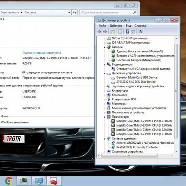This screenshot has width=186, height=186.
Task: Expand the IDE ATA/ATAPI контроллеры node
Action: [105, 43]
